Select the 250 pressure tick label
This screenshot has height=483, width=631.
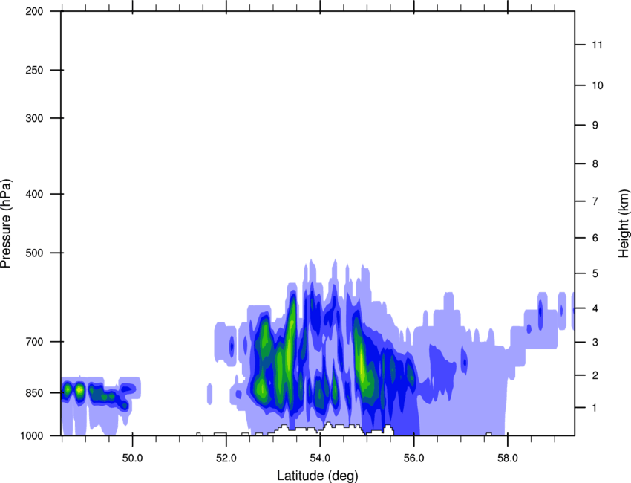coord(35,70)
